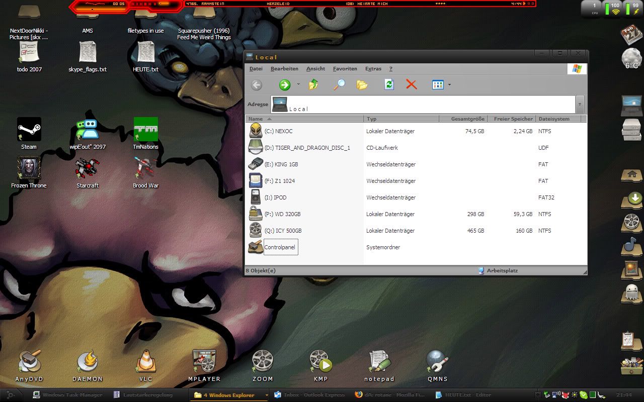Sort by the Typ column header
This screenshot has width=644, height=402.
(401, 119)
